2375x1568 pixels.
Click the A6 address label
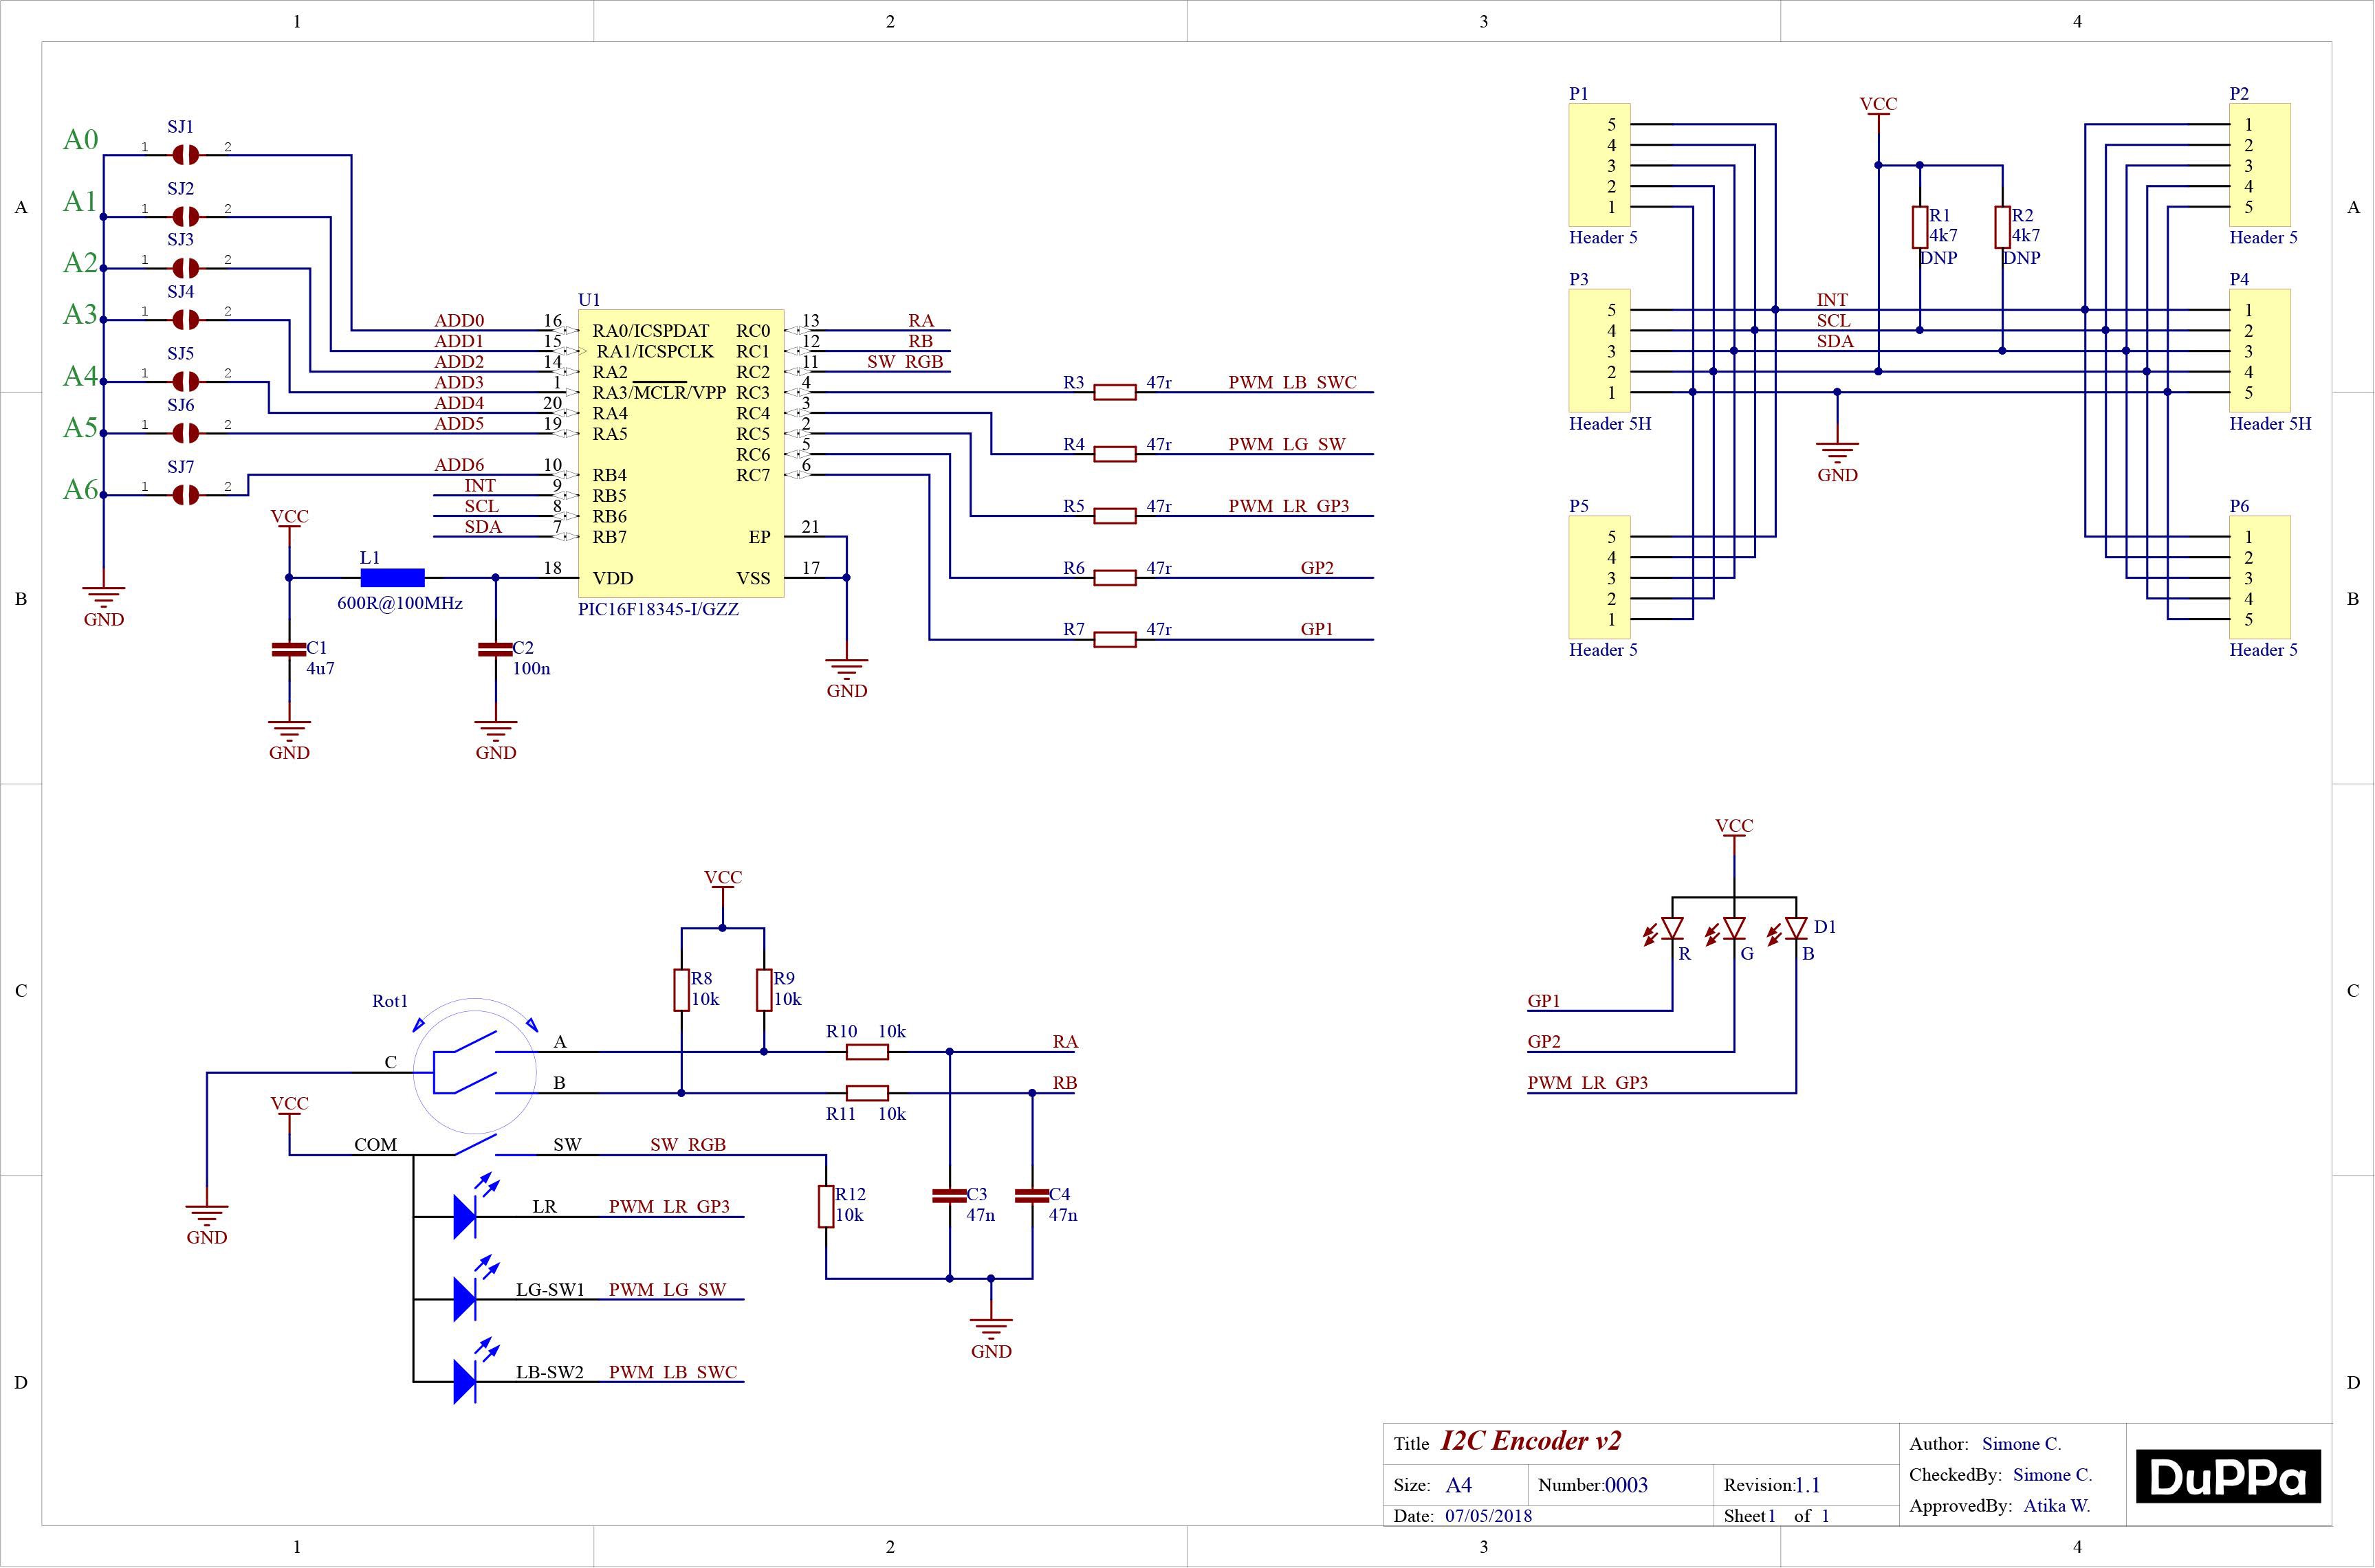point(81,489)
